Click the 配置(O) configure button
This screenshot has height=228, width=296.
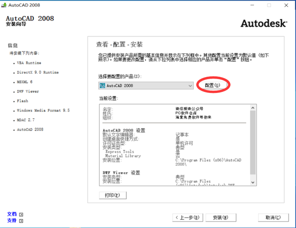213,86
